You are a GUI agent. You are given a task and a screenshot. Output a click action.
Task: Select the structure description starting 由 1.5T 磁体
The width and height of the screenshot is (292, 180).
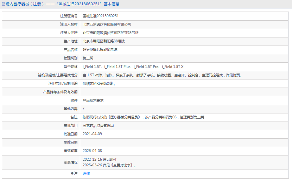click(162, 75)
